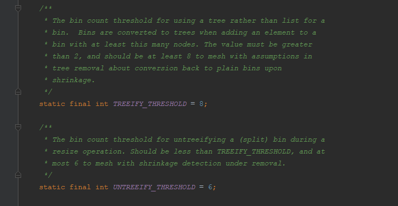Select the TREEIFY_THRESHOLD constant name
398x206 pixels.
[x=150, y=104]
